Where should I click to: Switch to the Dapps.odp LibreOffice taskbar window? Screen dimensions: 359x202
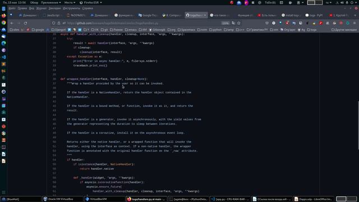(313, 199)
